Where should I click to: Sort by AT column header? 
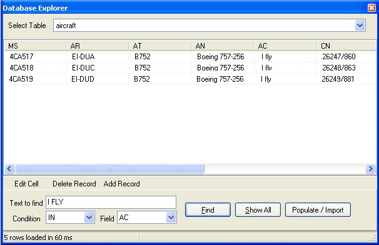coord(160,46)
